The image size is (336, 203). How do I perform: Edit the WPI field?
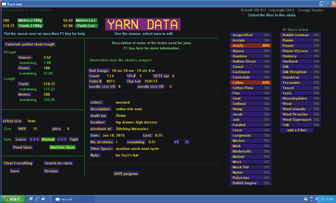point(22,129)
